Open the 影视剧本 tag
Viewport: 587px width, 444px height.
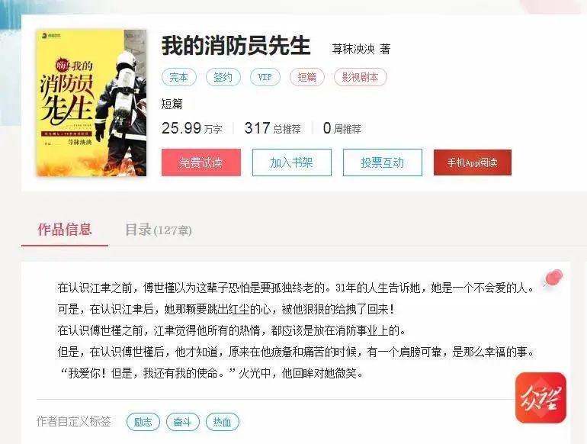coord(360,77)
